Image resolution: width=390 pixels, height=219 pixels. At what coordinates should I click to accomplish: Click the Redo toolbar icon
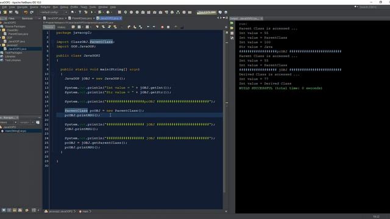(32, 12)
